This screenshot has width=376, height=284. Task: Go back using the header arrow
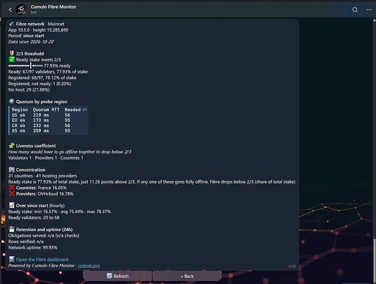click(x=10, y=10)
